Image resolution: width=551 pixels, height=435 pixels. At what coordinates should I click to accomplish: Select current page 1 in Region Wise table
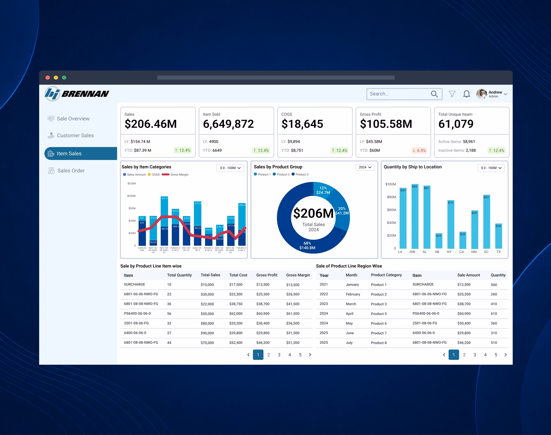(454, 355)
